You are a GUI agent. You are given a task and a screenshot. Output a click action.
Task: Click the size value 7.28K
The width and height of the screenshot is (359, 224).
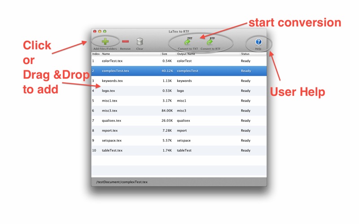[x=167, y=130]
